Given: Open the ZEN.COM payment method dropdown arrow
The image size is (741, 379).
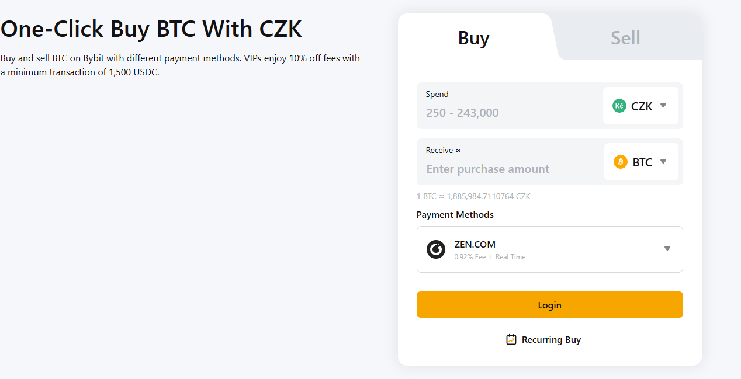Looking at the screenshot, I should 667,249.
